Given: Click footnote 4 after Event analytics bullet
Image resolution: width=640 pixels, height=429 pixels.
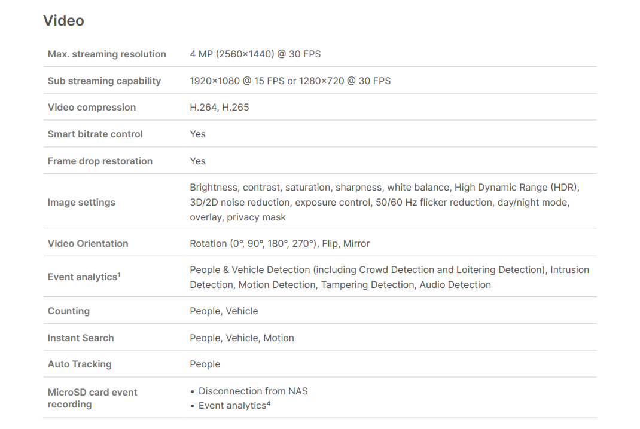Looking at the screenshot, I should (x=269, y=403).
